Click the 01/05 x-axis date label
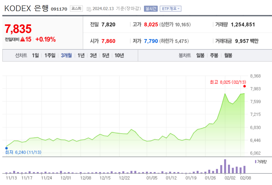The width and height of the screenshot is (272, 185). (x=152, y=178)
